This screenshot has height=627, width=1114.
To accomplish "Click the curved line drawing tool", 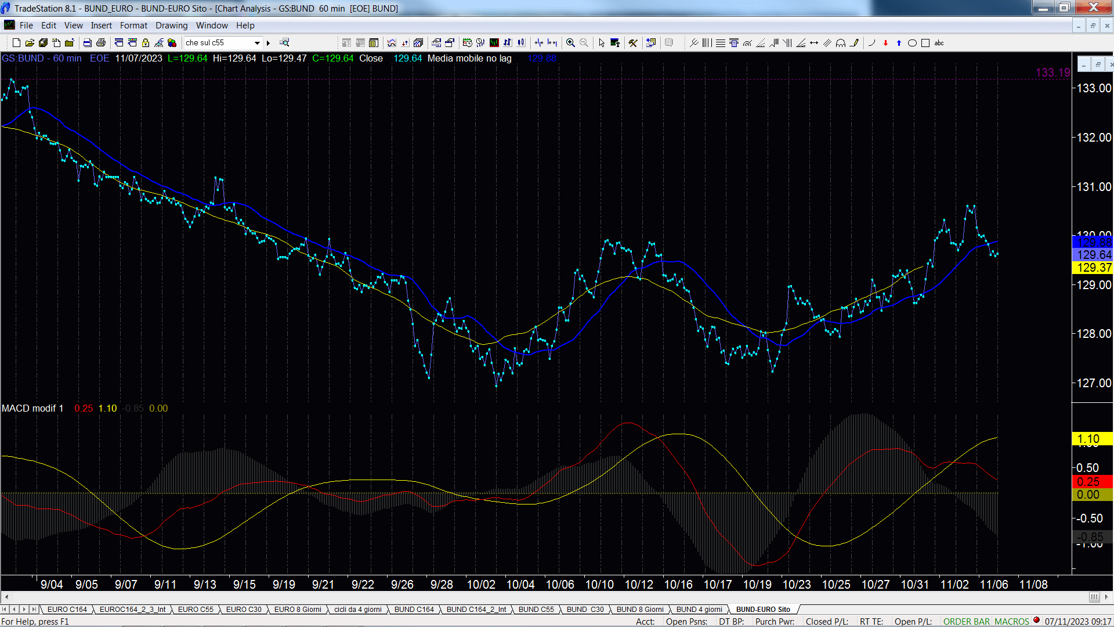I will point(871,43).
